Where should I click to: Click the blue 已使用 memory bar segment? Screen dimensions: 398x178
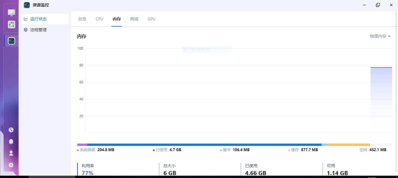(x=204, y=145)
